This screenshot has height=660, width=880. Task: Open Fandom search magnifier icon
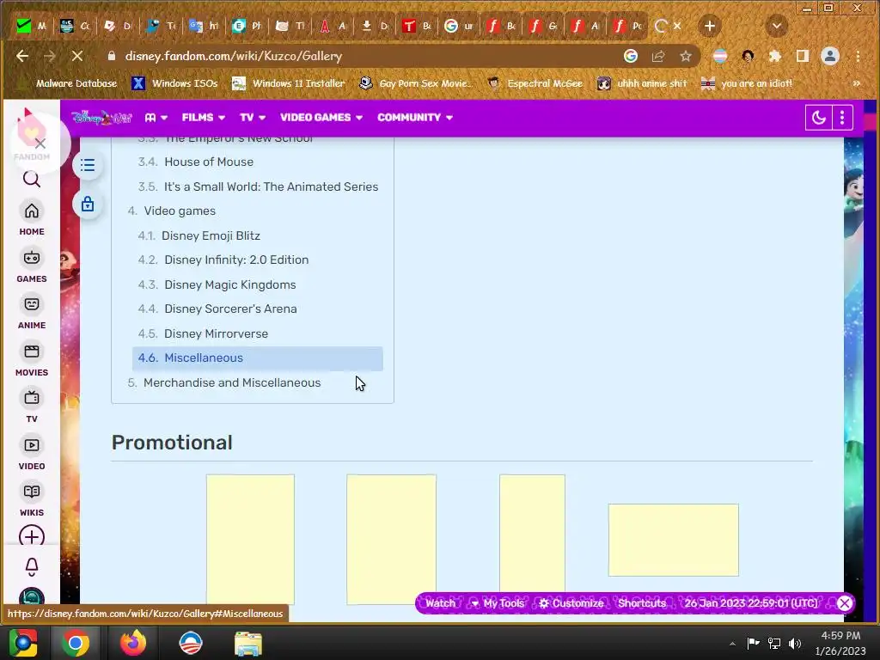click(32, 179)
